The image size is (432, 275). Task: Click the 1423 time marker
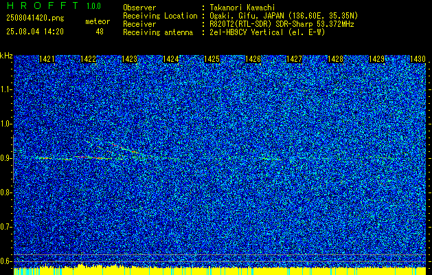pyautogui.click(x=130, y=58)
